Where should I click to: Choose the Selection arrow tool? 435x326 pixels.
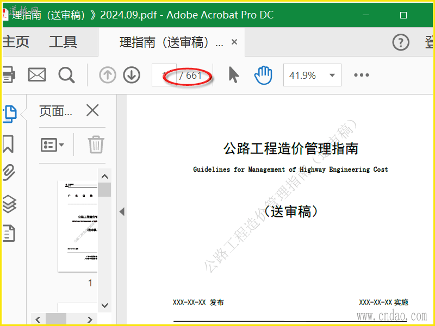point(234,75)
